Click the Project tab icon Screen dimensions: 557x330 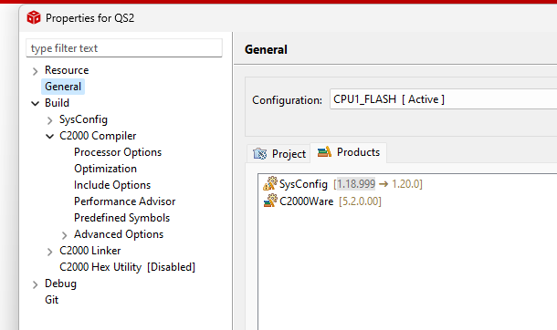pos(259,153)
